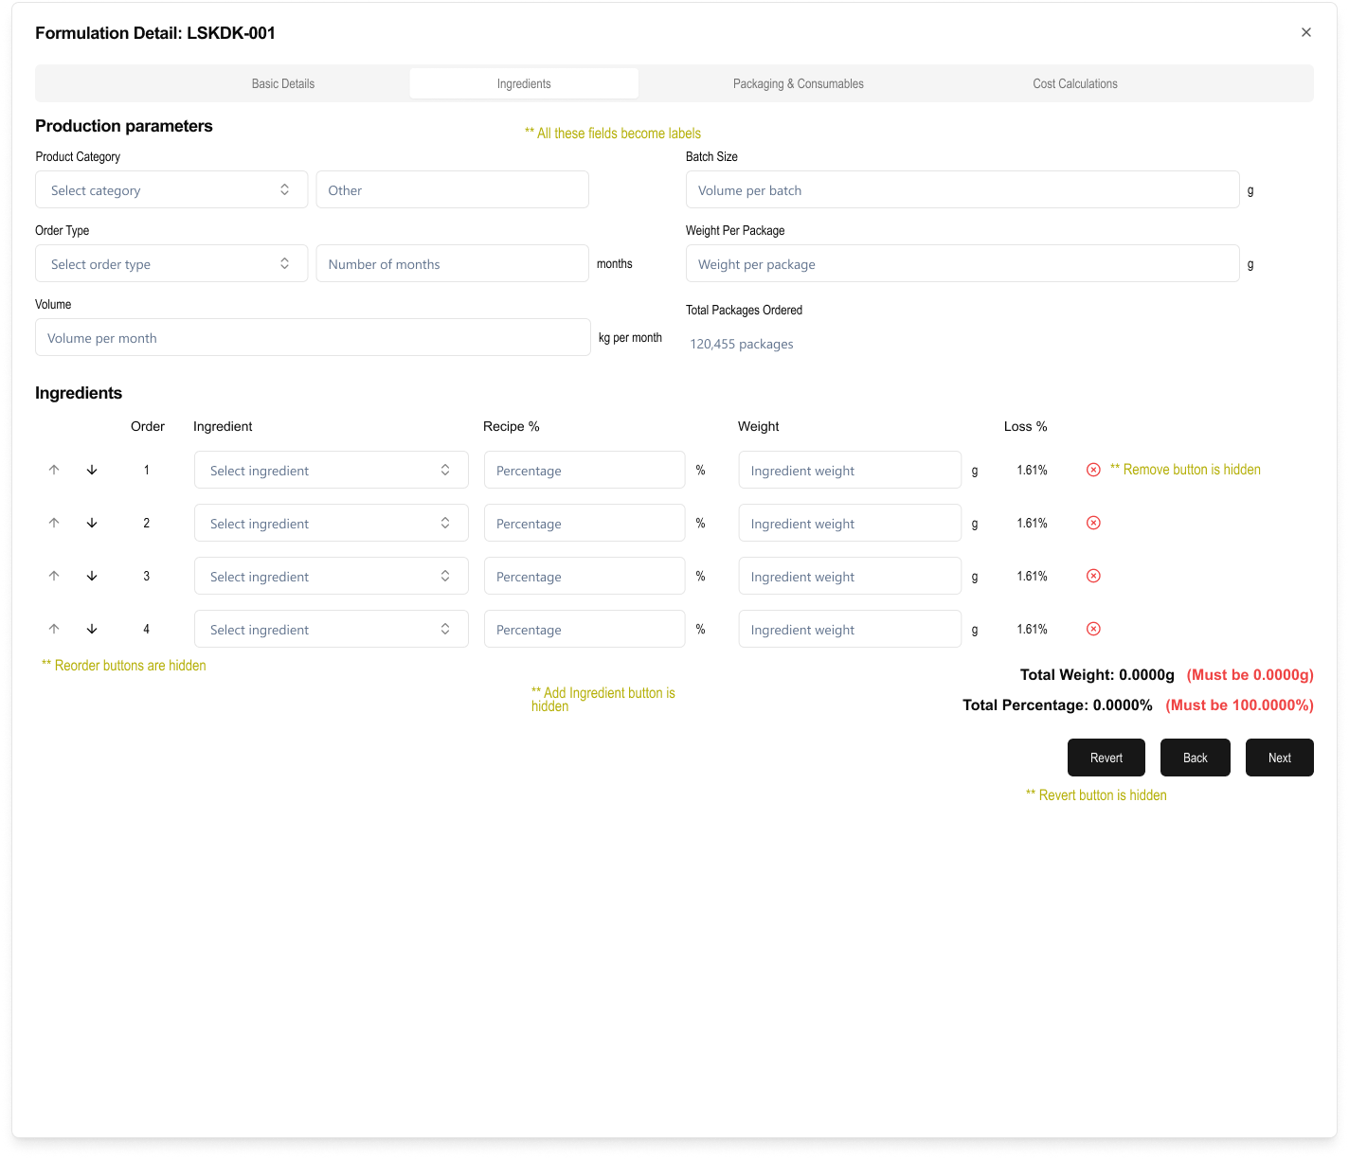The image size is (1349, 1159).
Task: Focus Ingredient weight field in row 2
Action: pyautogui.click(x=850, y=523)
